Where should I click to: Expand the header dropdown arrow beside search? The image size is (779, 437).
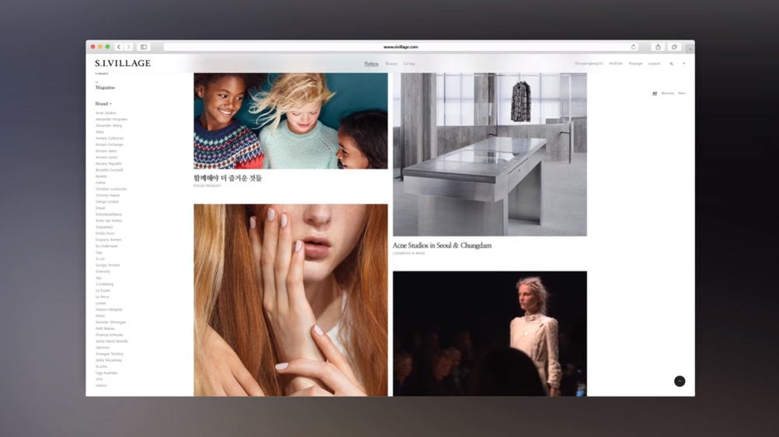pos(683,64)
